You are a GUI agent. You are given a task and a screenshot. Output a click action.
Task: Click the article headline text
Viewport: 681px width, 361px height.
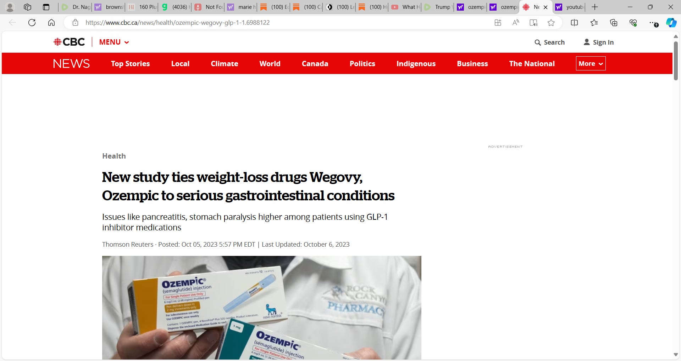(248, 186)
